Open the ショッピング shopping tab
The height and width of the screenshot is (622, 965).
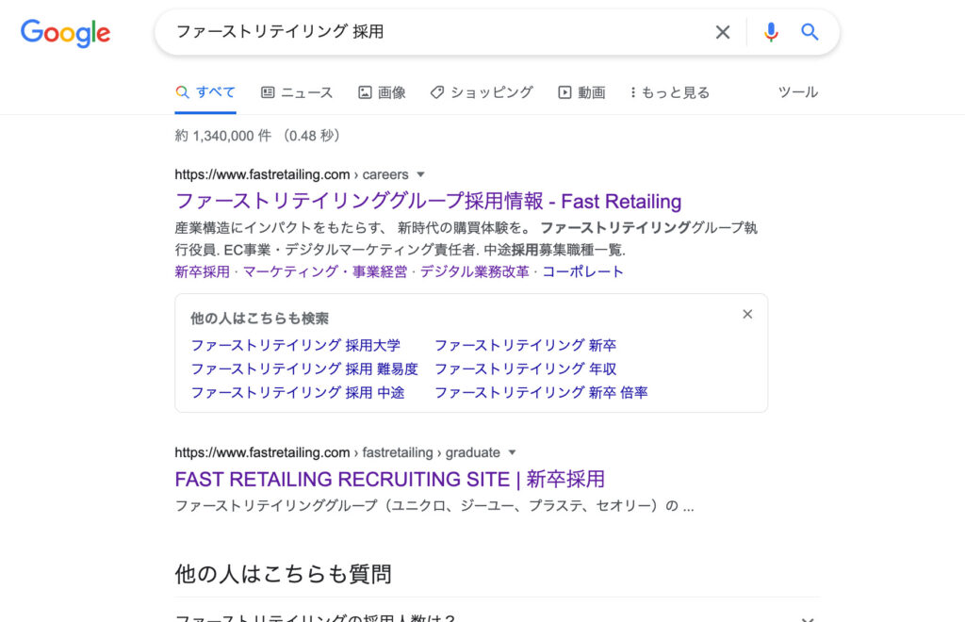482,93
